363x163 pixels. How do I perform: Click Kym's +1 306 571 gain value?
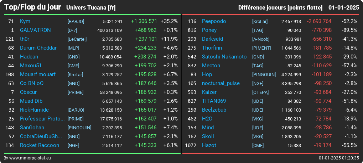pyautogui.click(x=144, y=21)
